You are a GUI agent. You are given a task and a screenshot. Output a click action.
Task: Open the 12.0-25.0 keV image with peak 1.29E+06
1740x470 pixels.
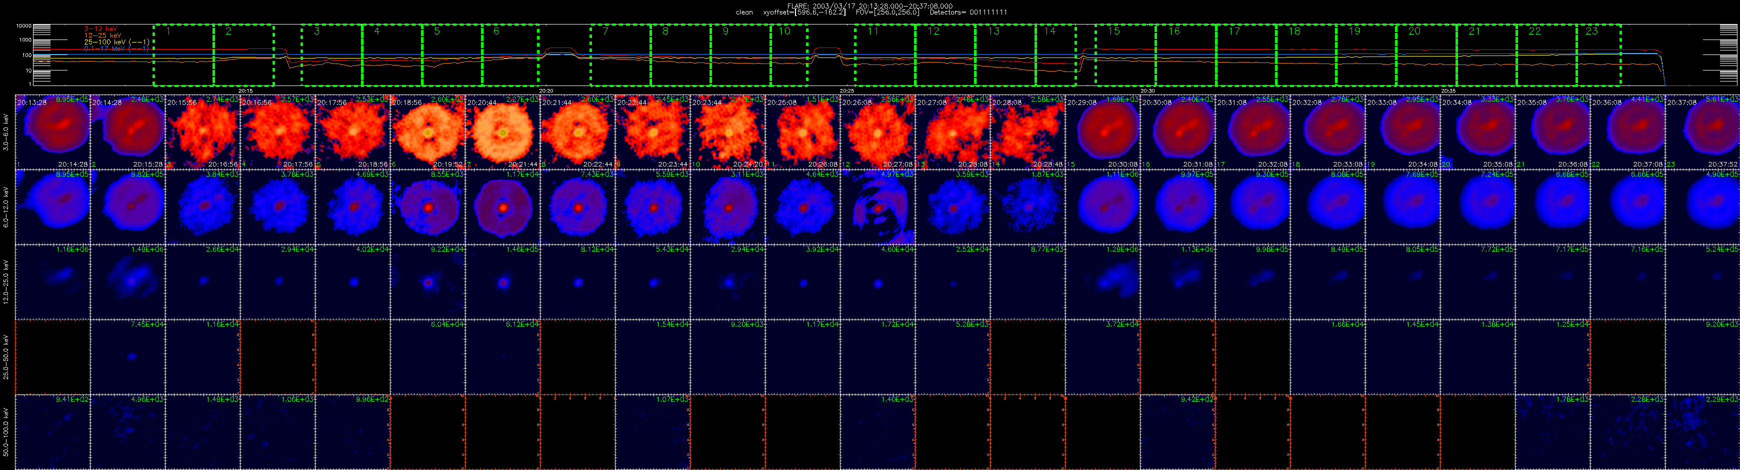click(1103, 281)
